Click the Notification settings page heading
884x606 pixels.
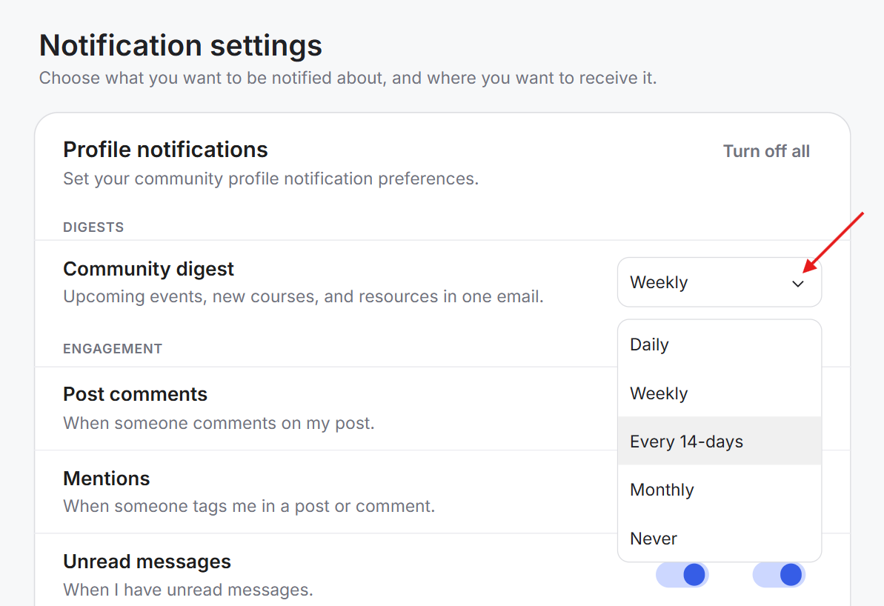180,45
